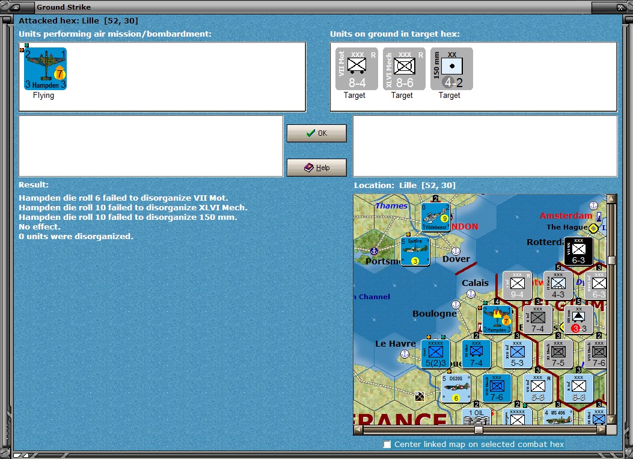
Task: Click the MS 406 fighter unit
Action: click(x=558, y=416)
